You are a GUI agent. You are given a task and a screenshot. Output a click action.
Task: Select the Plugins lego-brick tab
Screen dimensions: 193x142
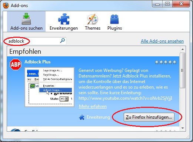point(114,22)
